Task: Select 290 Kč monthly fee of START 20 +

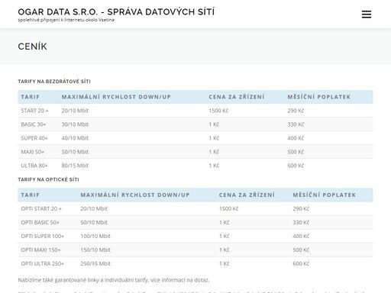Action: (296, 111)
